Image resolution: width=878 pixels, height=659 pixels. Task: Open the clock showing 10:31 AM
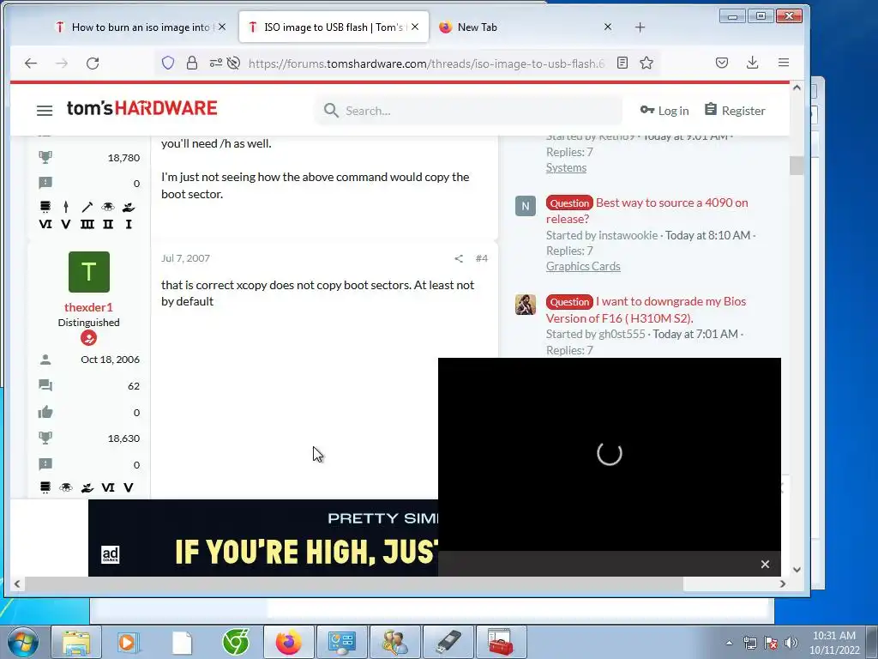[x=833, y=643]
